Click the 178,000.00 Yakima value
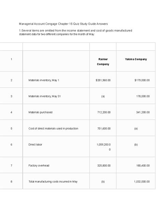The width and height of the screenshot is (162, 210). (x=143, y=96)
